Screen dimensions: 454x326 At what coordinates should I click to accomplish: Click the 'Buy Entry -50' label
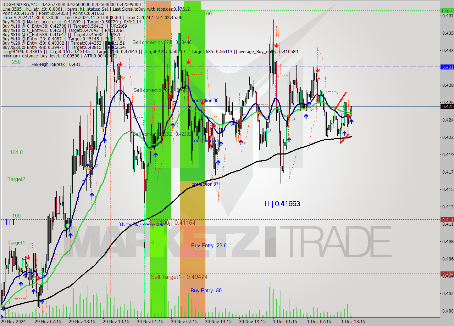(206, 290)
